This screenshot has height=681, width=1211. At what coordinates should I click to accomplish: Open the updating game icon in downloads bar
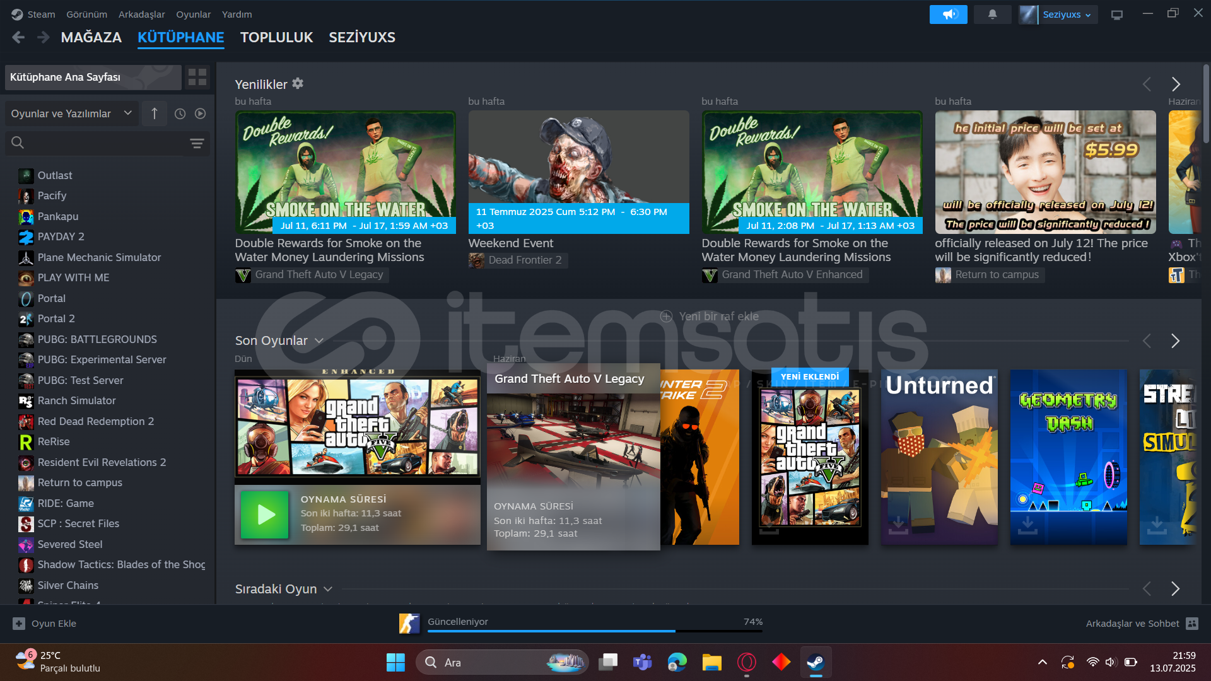[x=409, y=623]
